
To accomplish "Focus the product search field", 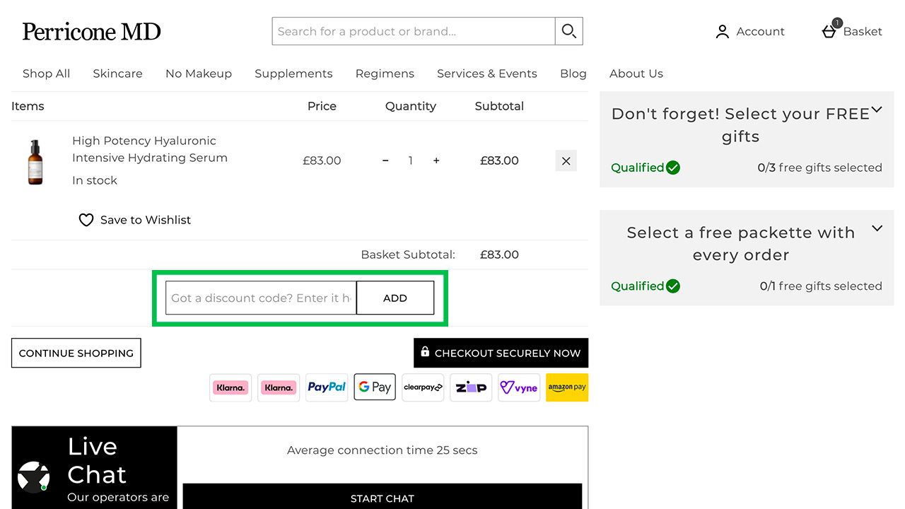I will (414, 31).
